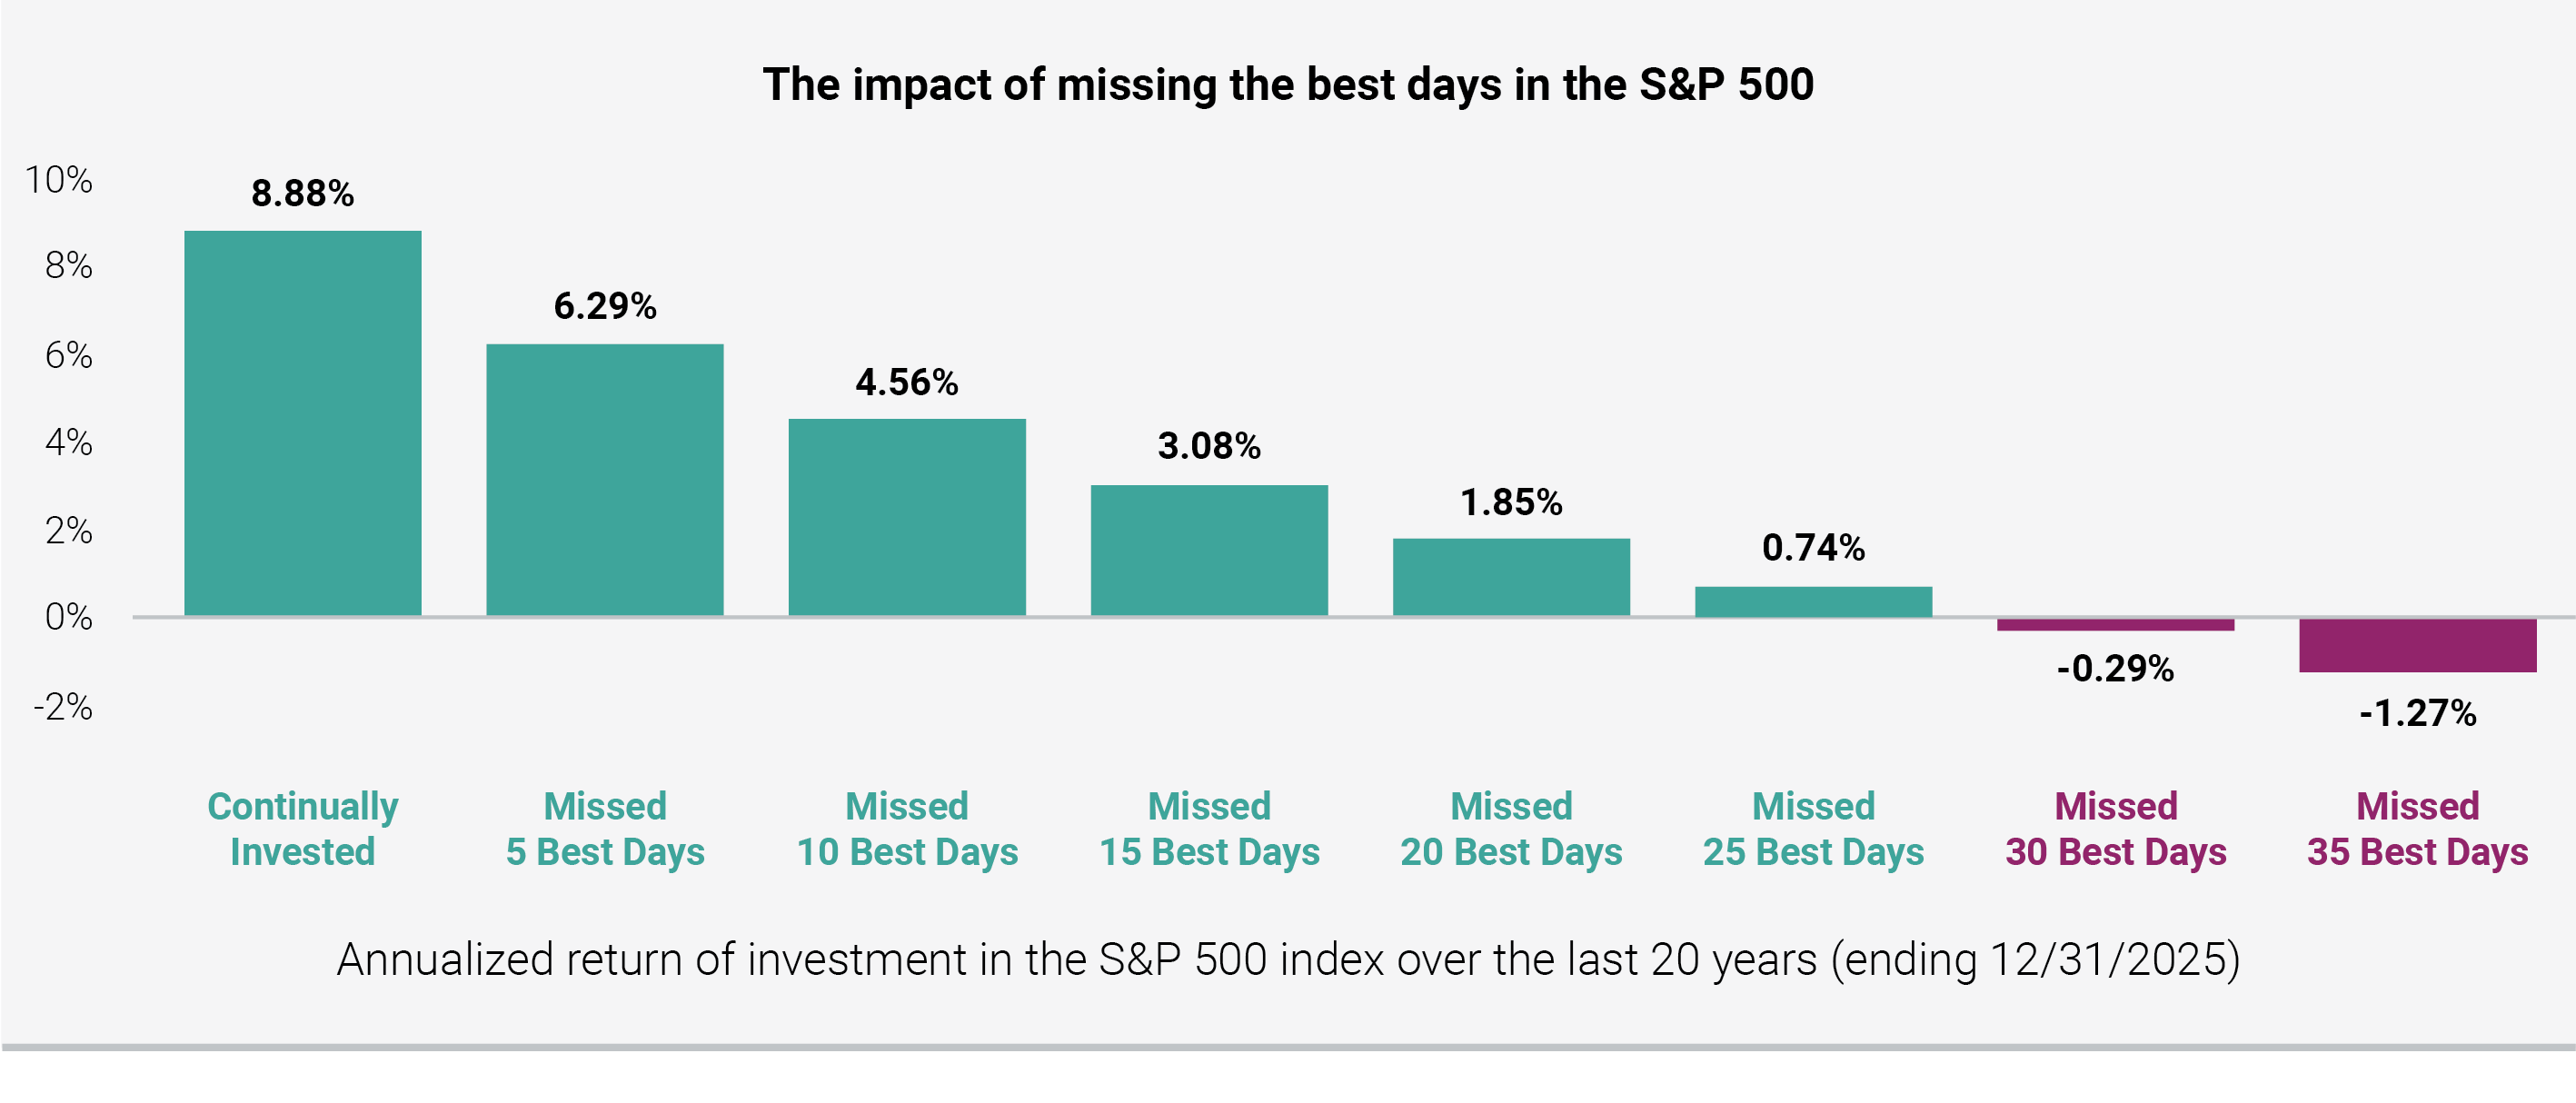
Task: Select the magenta -1.27% bar
Action: click(2417, 646)
